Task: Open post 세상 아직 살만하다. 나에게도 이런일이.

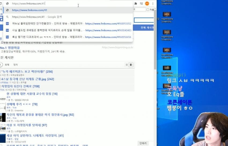Action: (x=35, y=136)
